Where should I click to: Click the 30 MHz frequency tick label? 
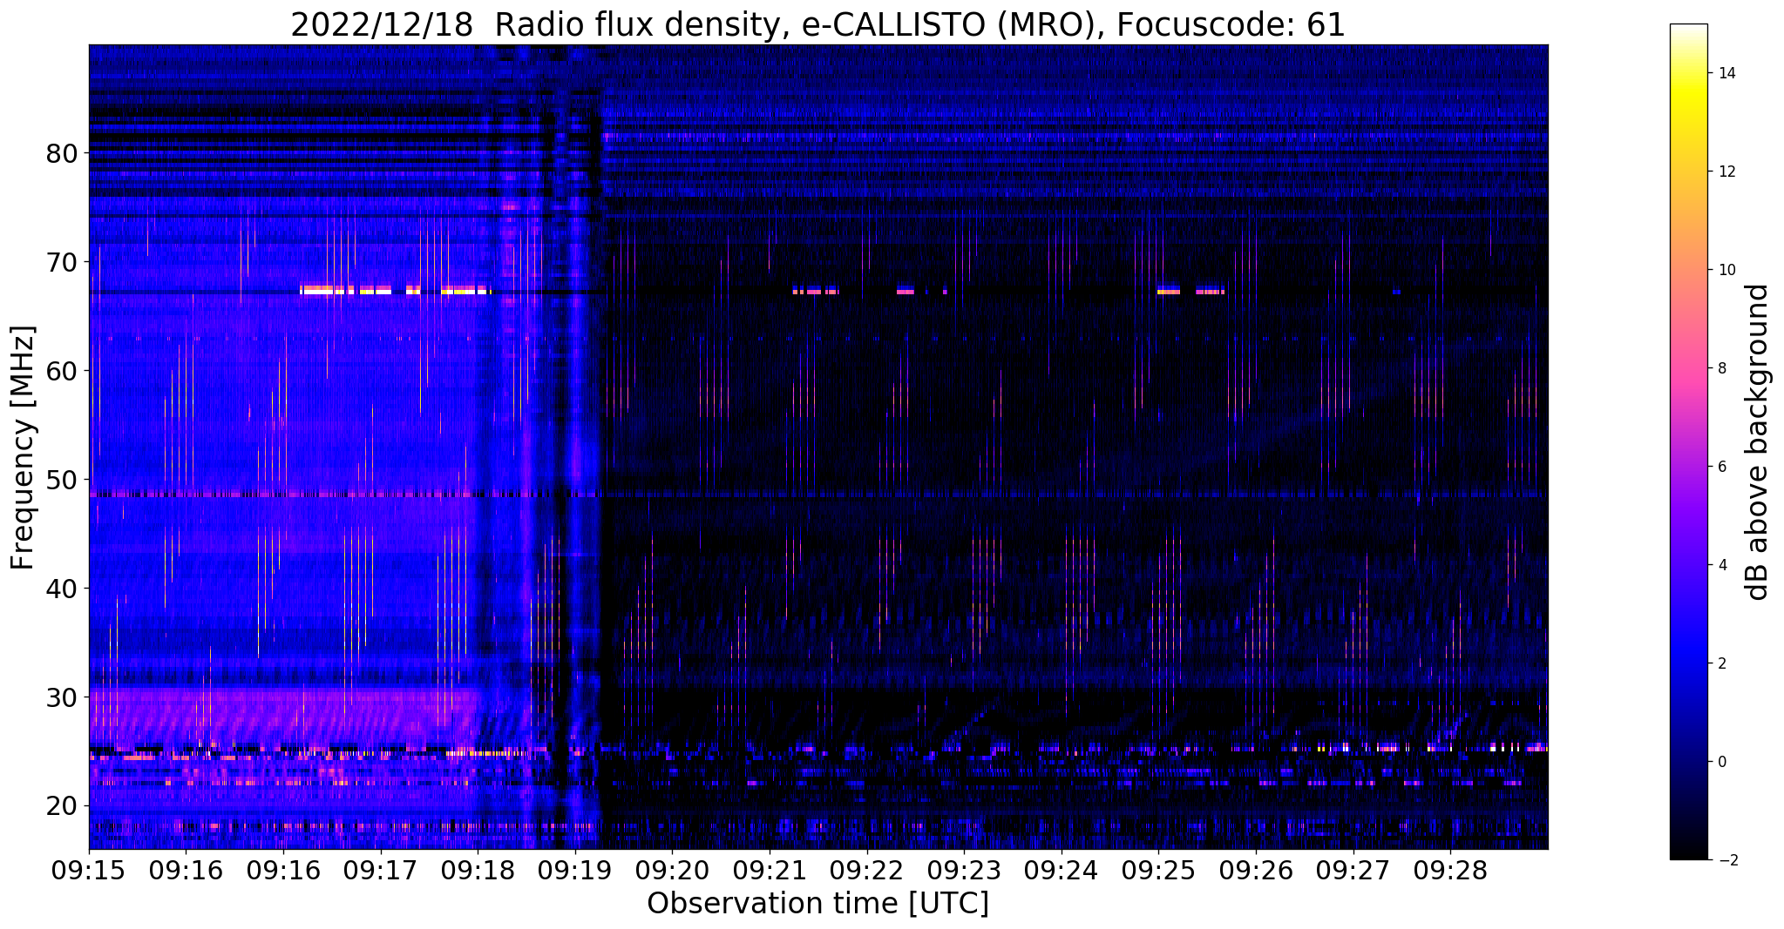pos(62,697)
